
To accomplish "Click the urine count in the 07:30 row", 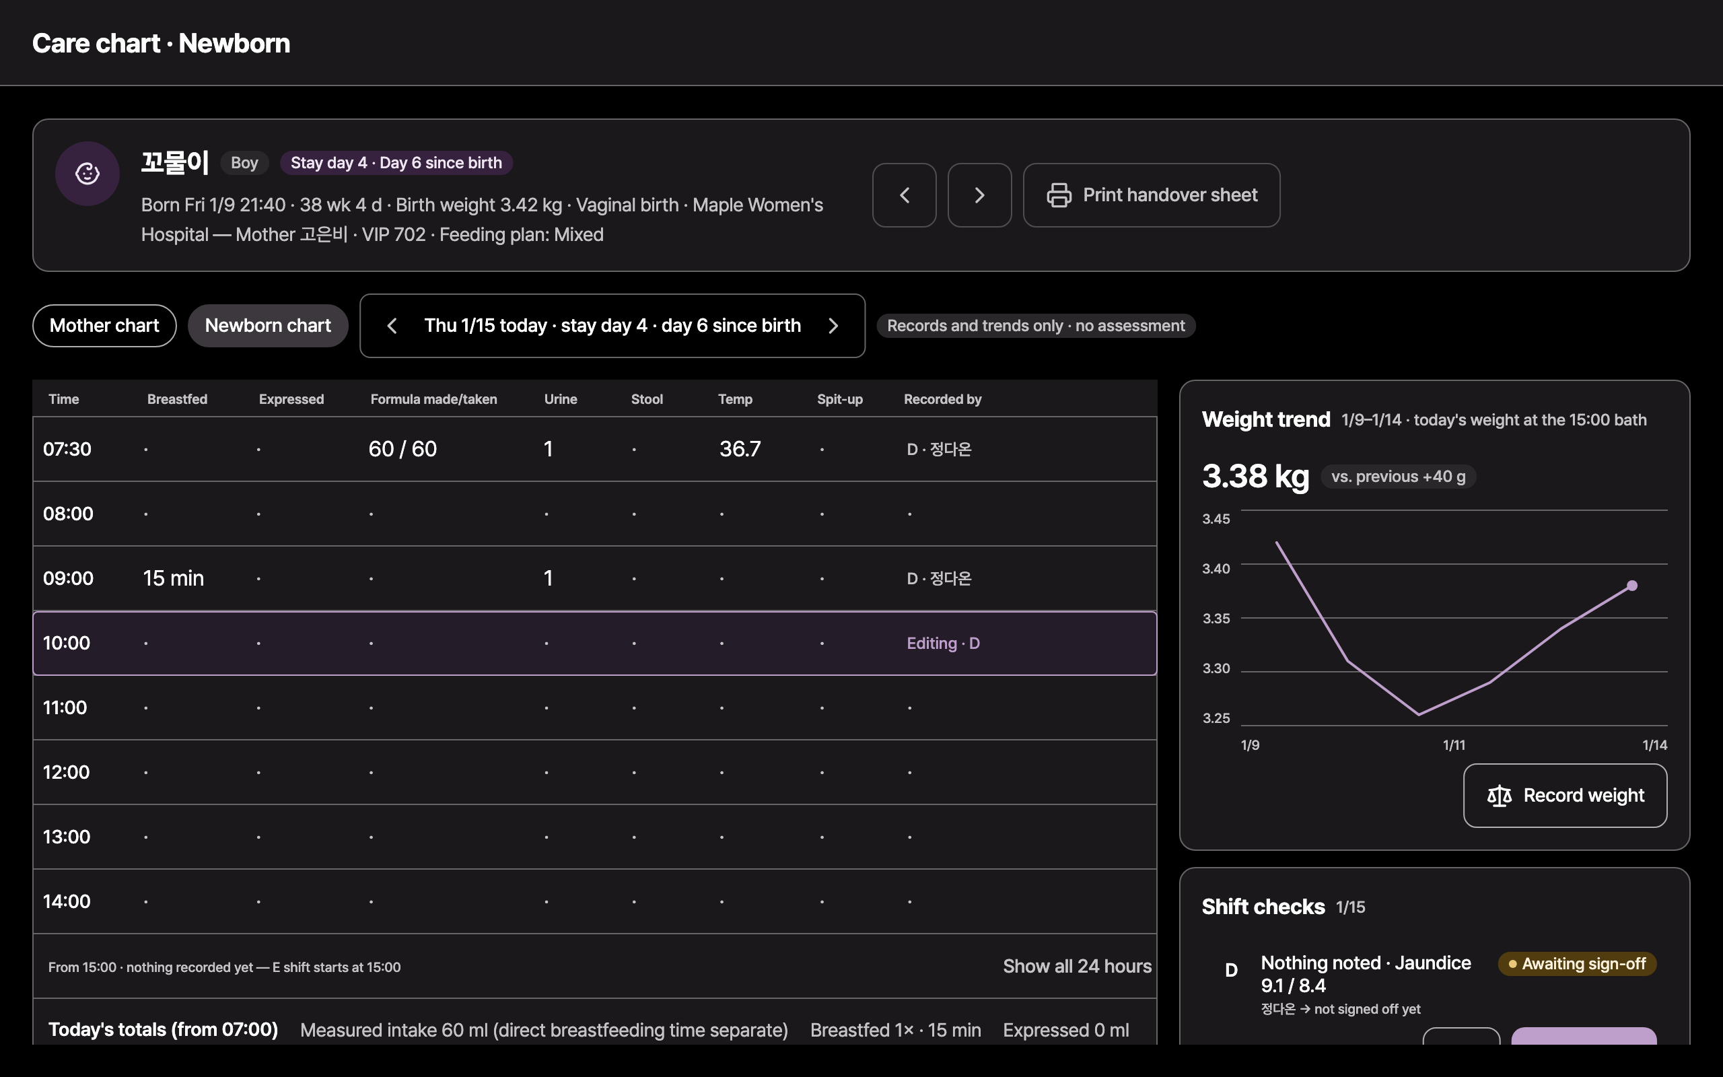I will point(549,449).
